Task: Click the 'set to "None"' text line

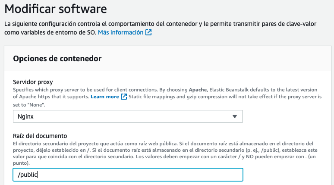Action: pyautogui.click(x=29, y=105)
